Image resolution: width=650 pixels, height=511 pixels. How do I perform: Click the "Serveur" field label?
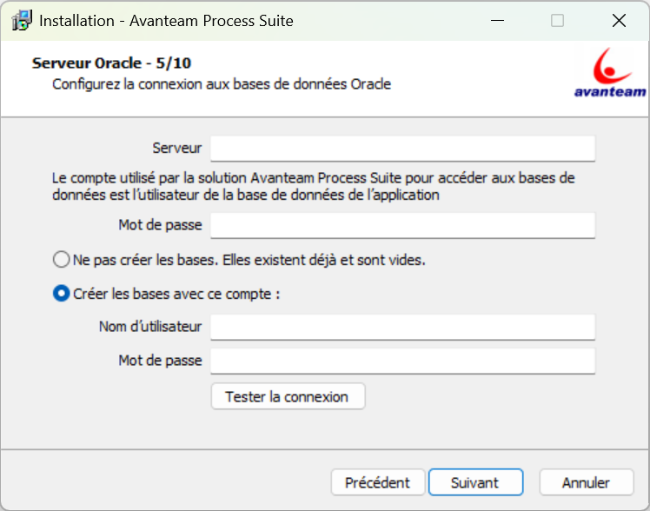click(x=176, y=149)
